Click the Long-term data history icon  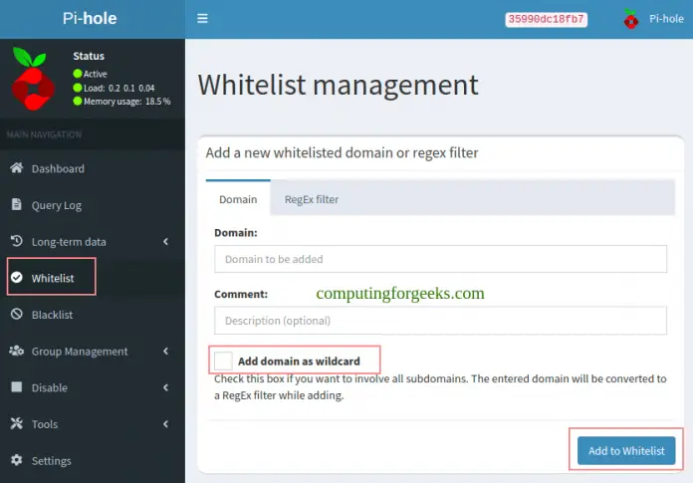[16, 241]
